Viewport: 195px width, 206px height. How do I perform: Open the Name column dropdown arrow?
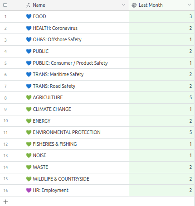point(123,5)
